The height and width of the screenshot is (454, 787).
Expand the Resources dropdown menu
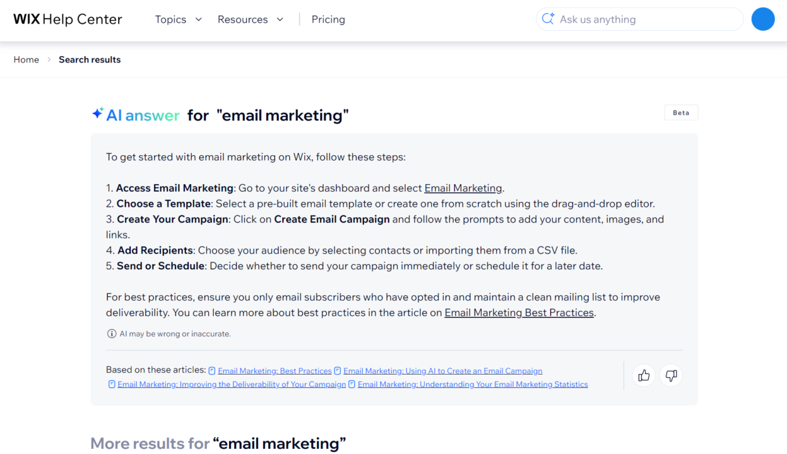[250, 20]
